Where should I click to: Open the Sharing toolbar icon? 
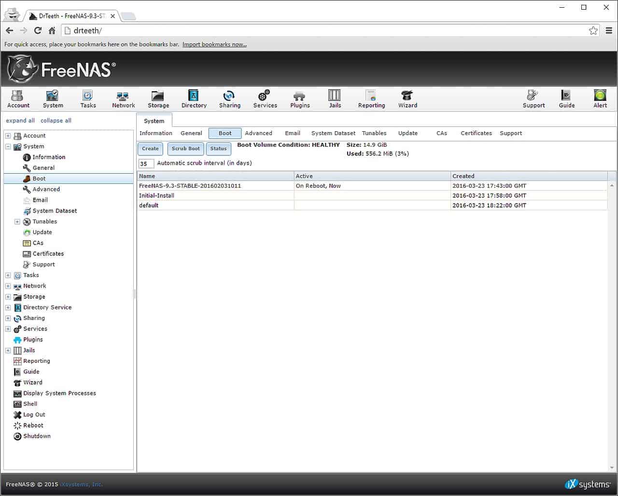tap(229, 99)
